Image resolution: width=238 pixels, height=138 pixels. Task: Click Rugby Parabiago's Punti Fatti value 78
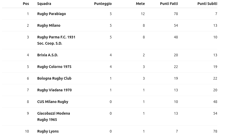[x=176, y=14]
